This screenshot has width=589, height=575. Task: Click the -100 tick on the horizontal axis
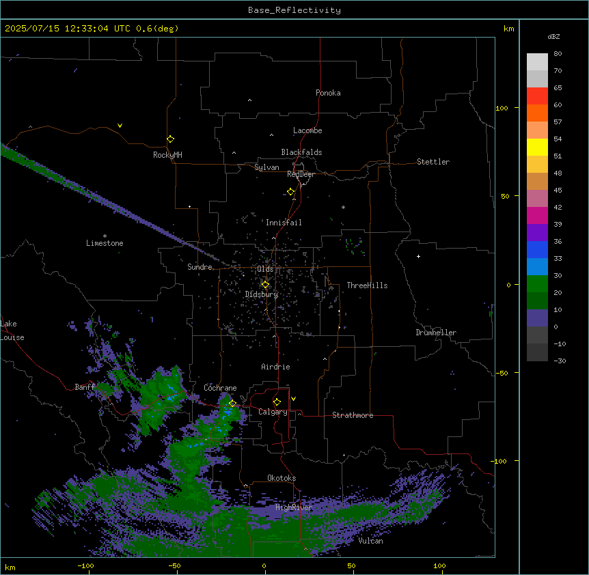click(x=85, y=565)
